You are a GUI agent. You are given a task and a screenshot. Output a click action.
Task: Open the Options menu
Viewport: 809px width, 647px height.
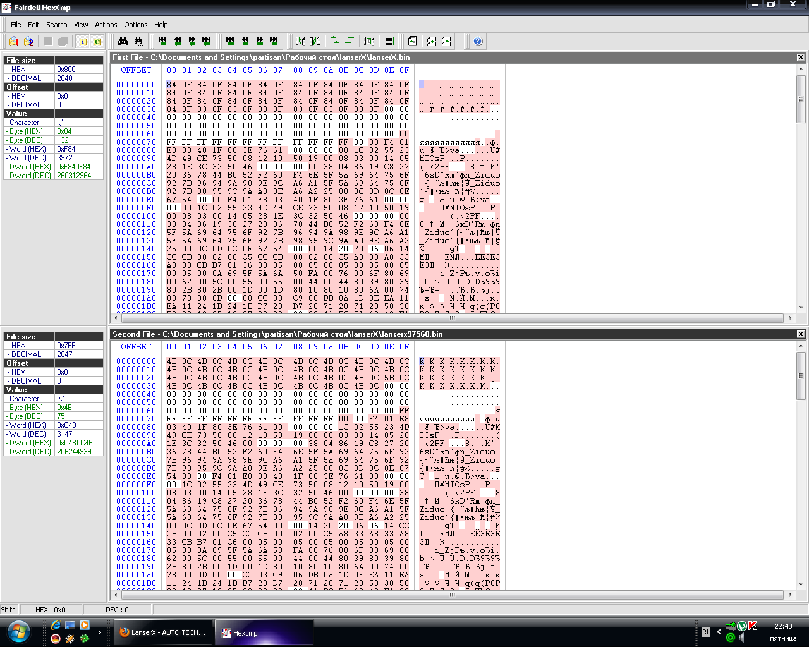(136, 25)
